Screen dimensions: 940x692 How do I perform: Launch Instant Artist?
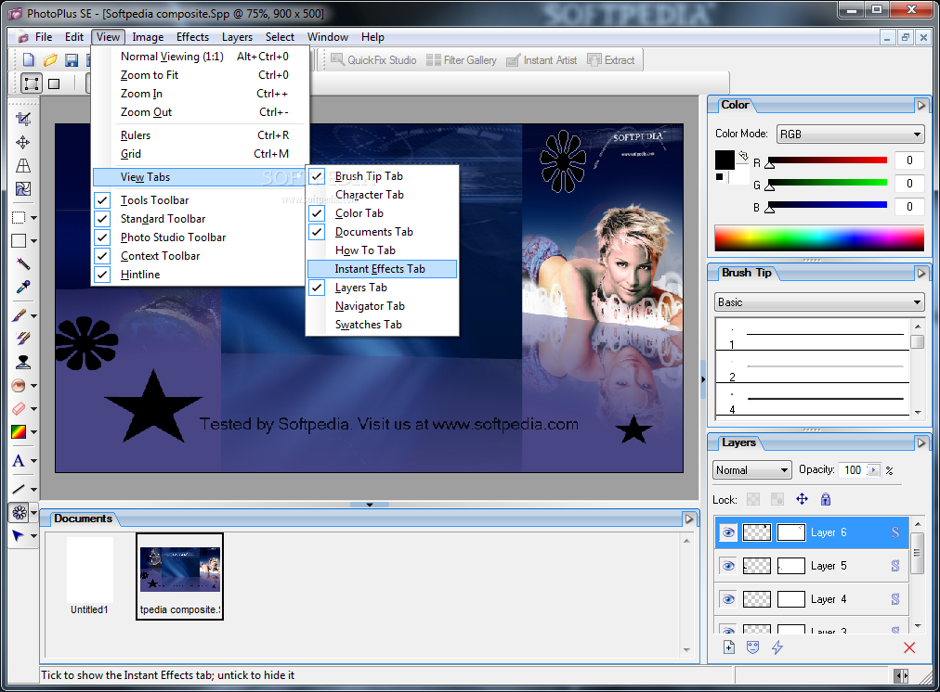(x=542, y=60)
